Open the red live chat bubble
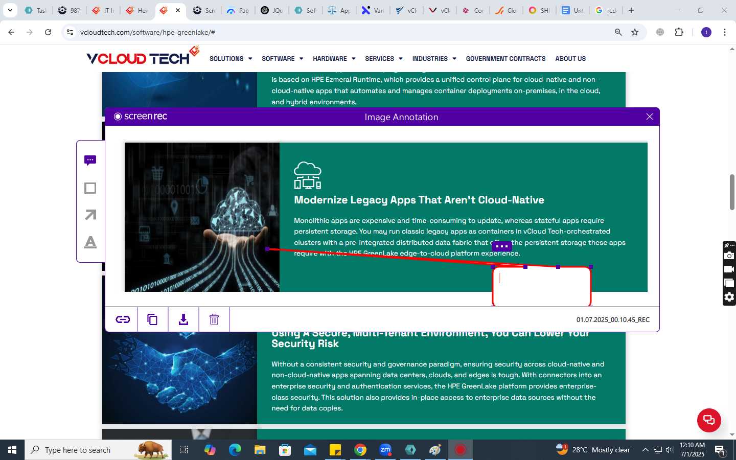Viewport: 736px width, 460px height. tap(709, 420)
